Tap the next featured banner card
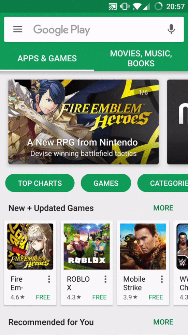This screenshot has width=188, height=335. (177, 122)
